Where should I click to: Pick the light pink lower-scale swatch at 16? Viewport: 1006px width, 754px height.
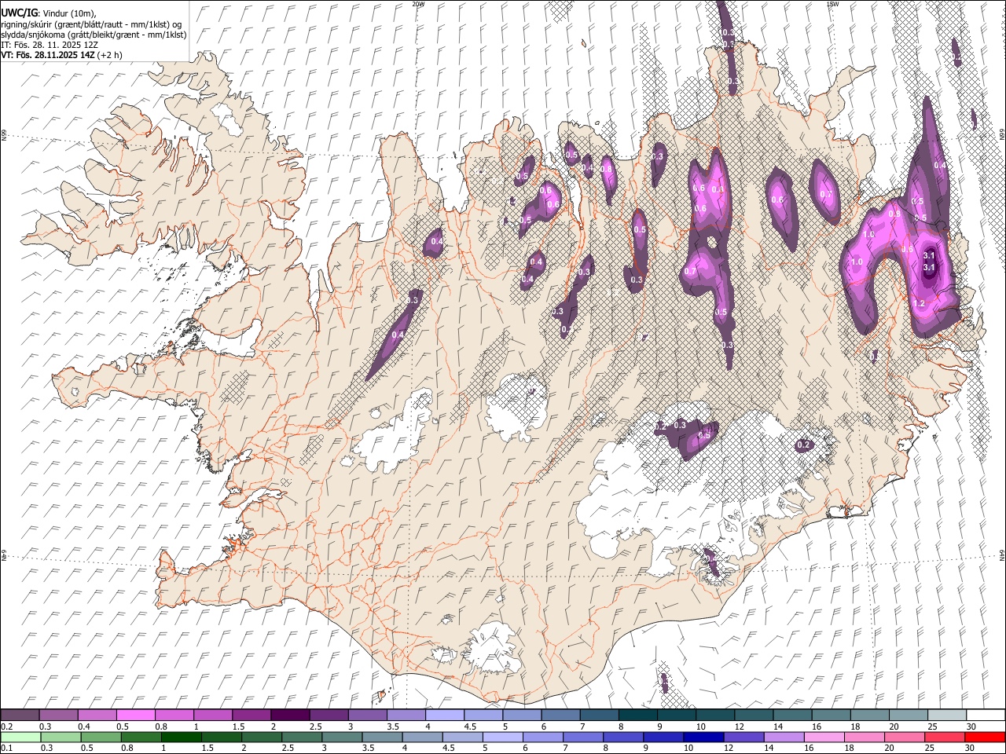point(823,737)
